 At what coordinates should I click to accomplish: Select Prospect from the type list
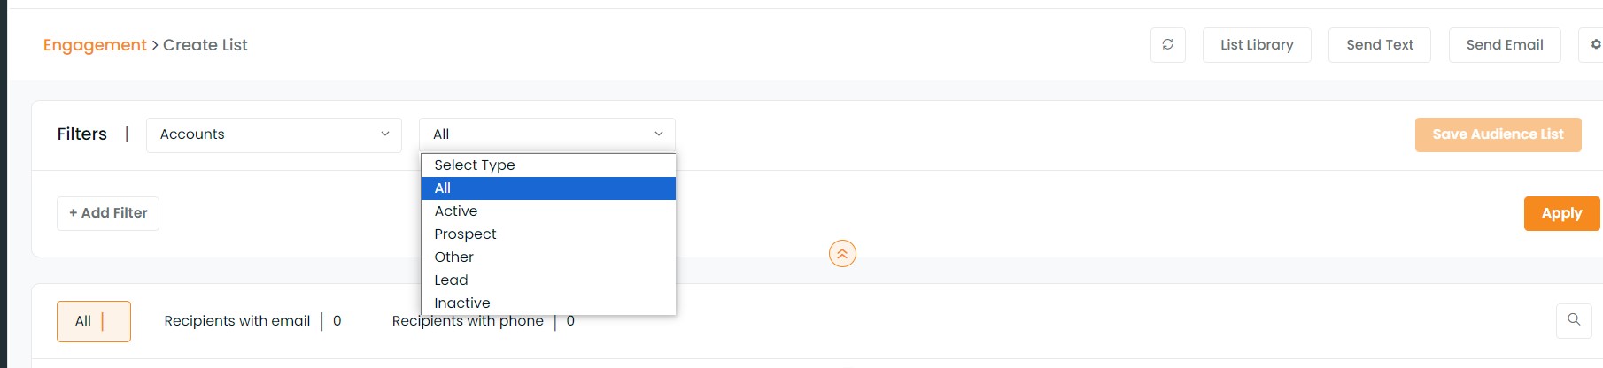pos(548,234)
